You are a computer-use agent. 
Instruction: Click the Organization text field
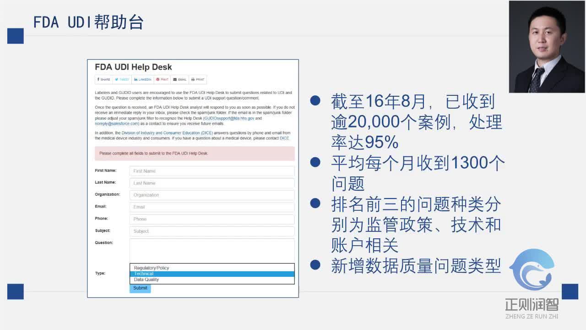[x=212, y=195]
